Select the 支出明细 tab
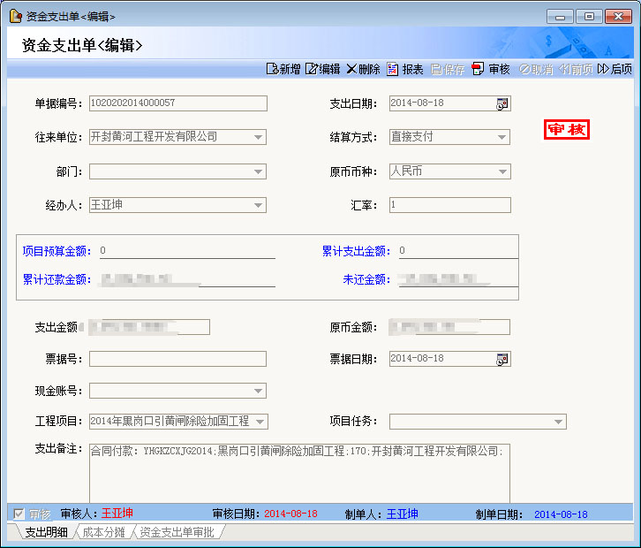Screen dimensions: 641x548 46,532
